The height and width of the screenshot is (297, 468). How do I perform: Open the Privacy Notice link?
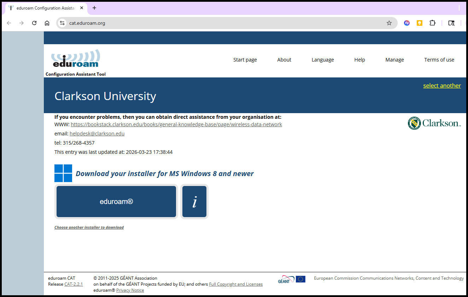(x=130, y=290)
